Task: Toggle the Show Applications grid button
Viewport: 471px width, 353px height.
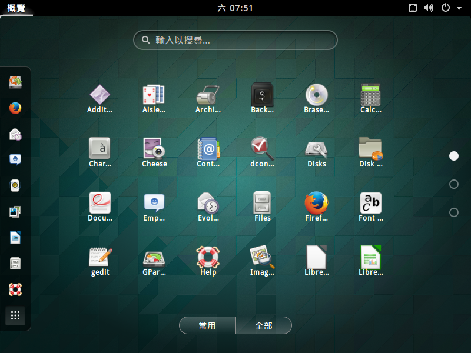Action: point(15,315)
